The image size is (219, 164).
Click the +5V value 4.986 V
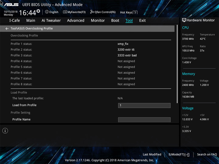click(204, 119)
